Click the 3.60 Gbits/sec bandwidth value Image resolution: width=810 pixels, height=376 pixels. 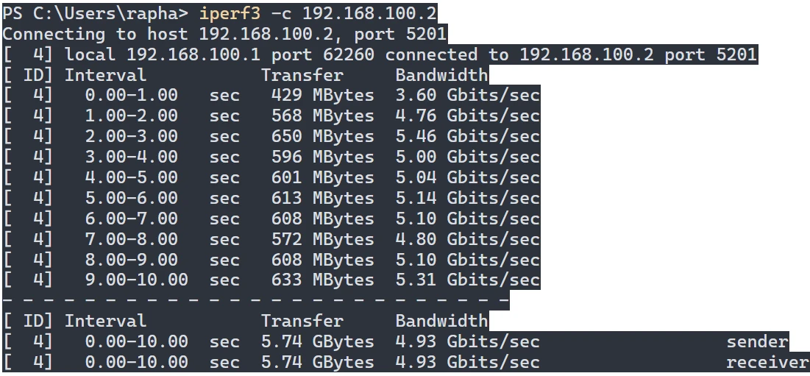coord(467,96)
